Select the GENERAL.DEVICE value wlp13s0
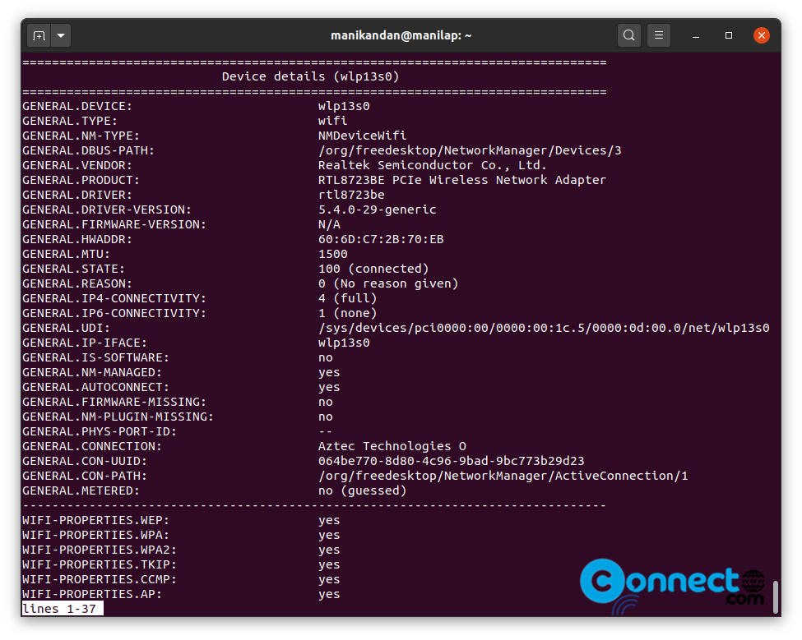Screen dimensions: 802x640 point(344,106)
